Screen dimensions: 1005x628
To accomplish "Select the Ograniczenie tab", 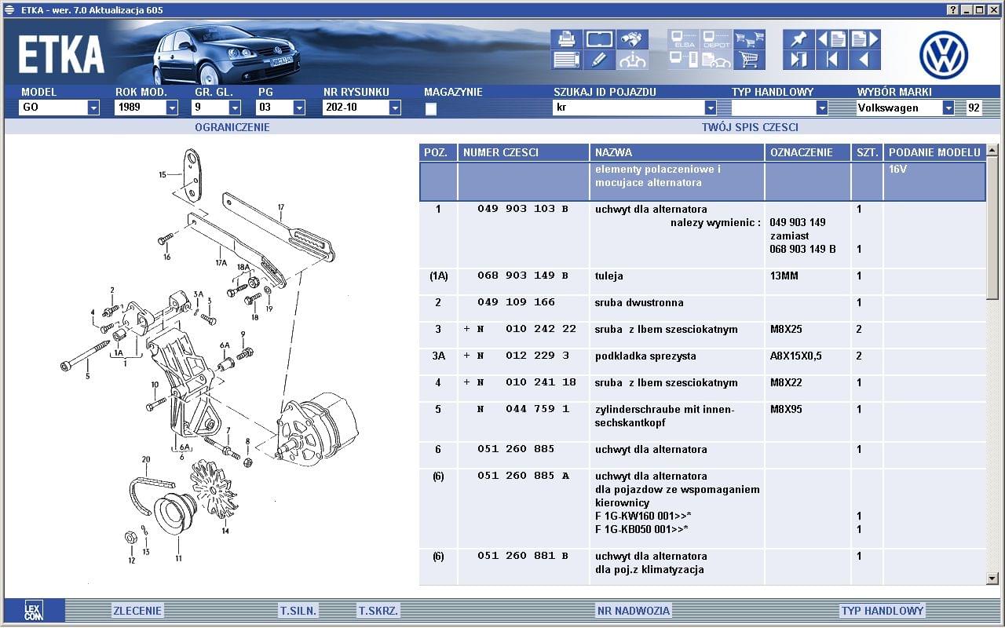I will pyautogui.click(x=232, y=127).
